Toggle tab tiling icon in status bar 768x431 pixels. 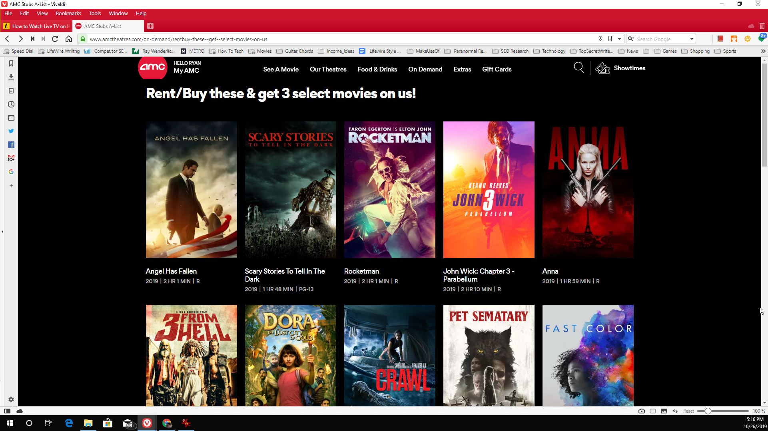click(653, 411)
